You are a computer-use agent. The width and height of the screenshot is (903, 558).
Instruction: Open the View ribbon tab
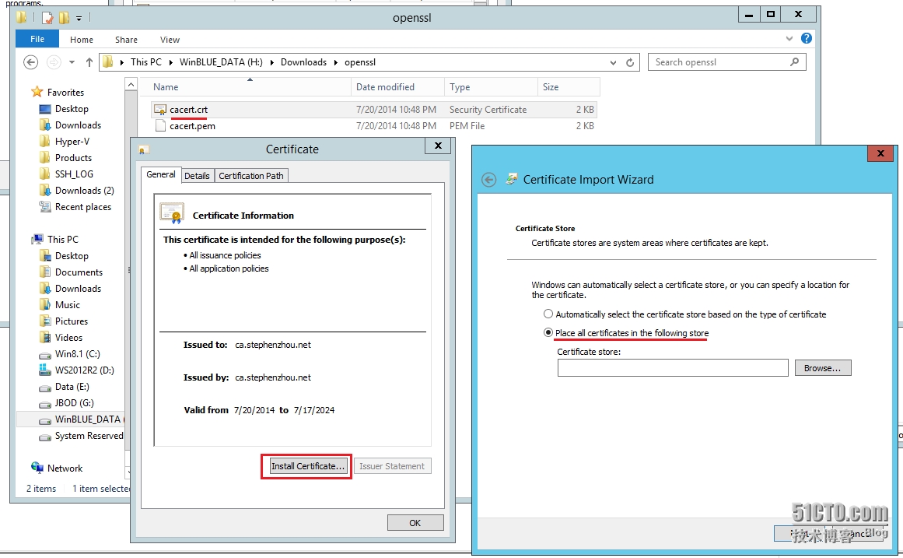point(170,39)
